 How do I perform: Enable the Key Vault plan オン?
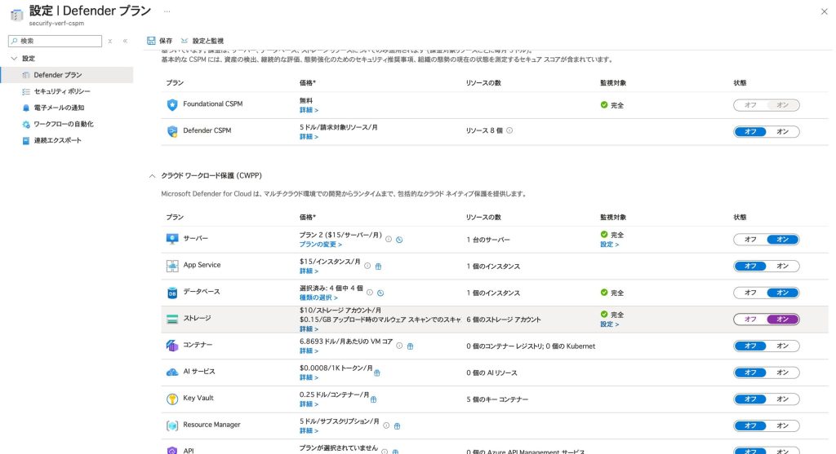tap(782, 399)
